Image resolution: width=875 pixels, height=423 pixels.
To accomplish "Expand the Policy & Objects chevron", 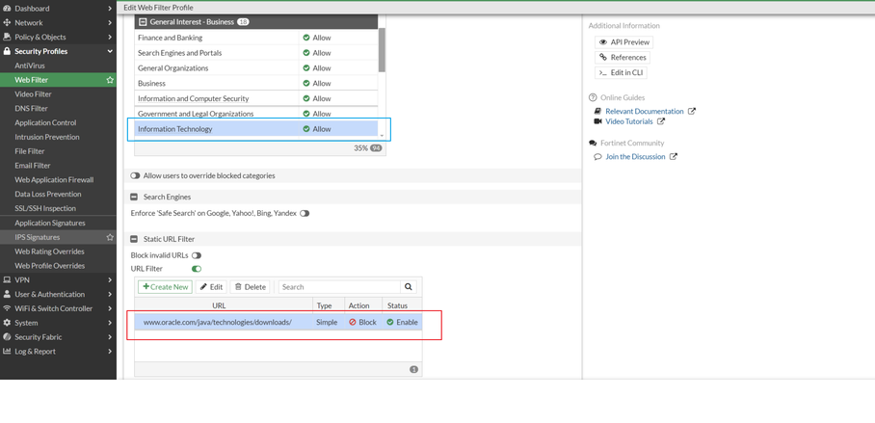I will point(110,37).
